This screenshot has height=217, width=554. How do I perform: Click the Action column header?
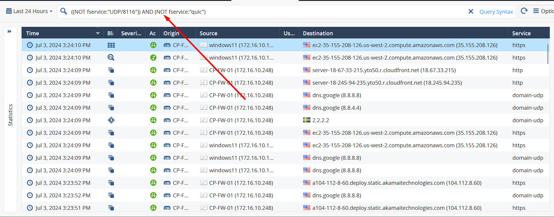152,33
